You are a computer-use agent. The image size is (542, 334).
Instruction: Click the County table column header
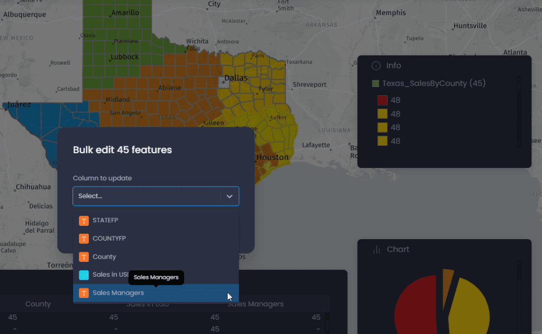[x=38, y=304]
